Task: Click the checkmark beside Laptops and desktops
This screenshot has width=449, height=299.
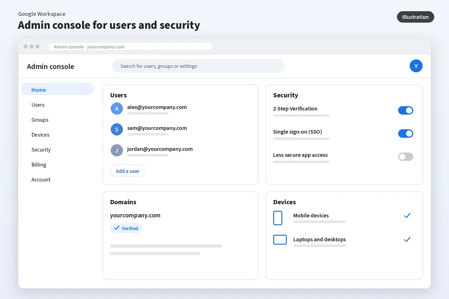Action: (x=407, y=239)
